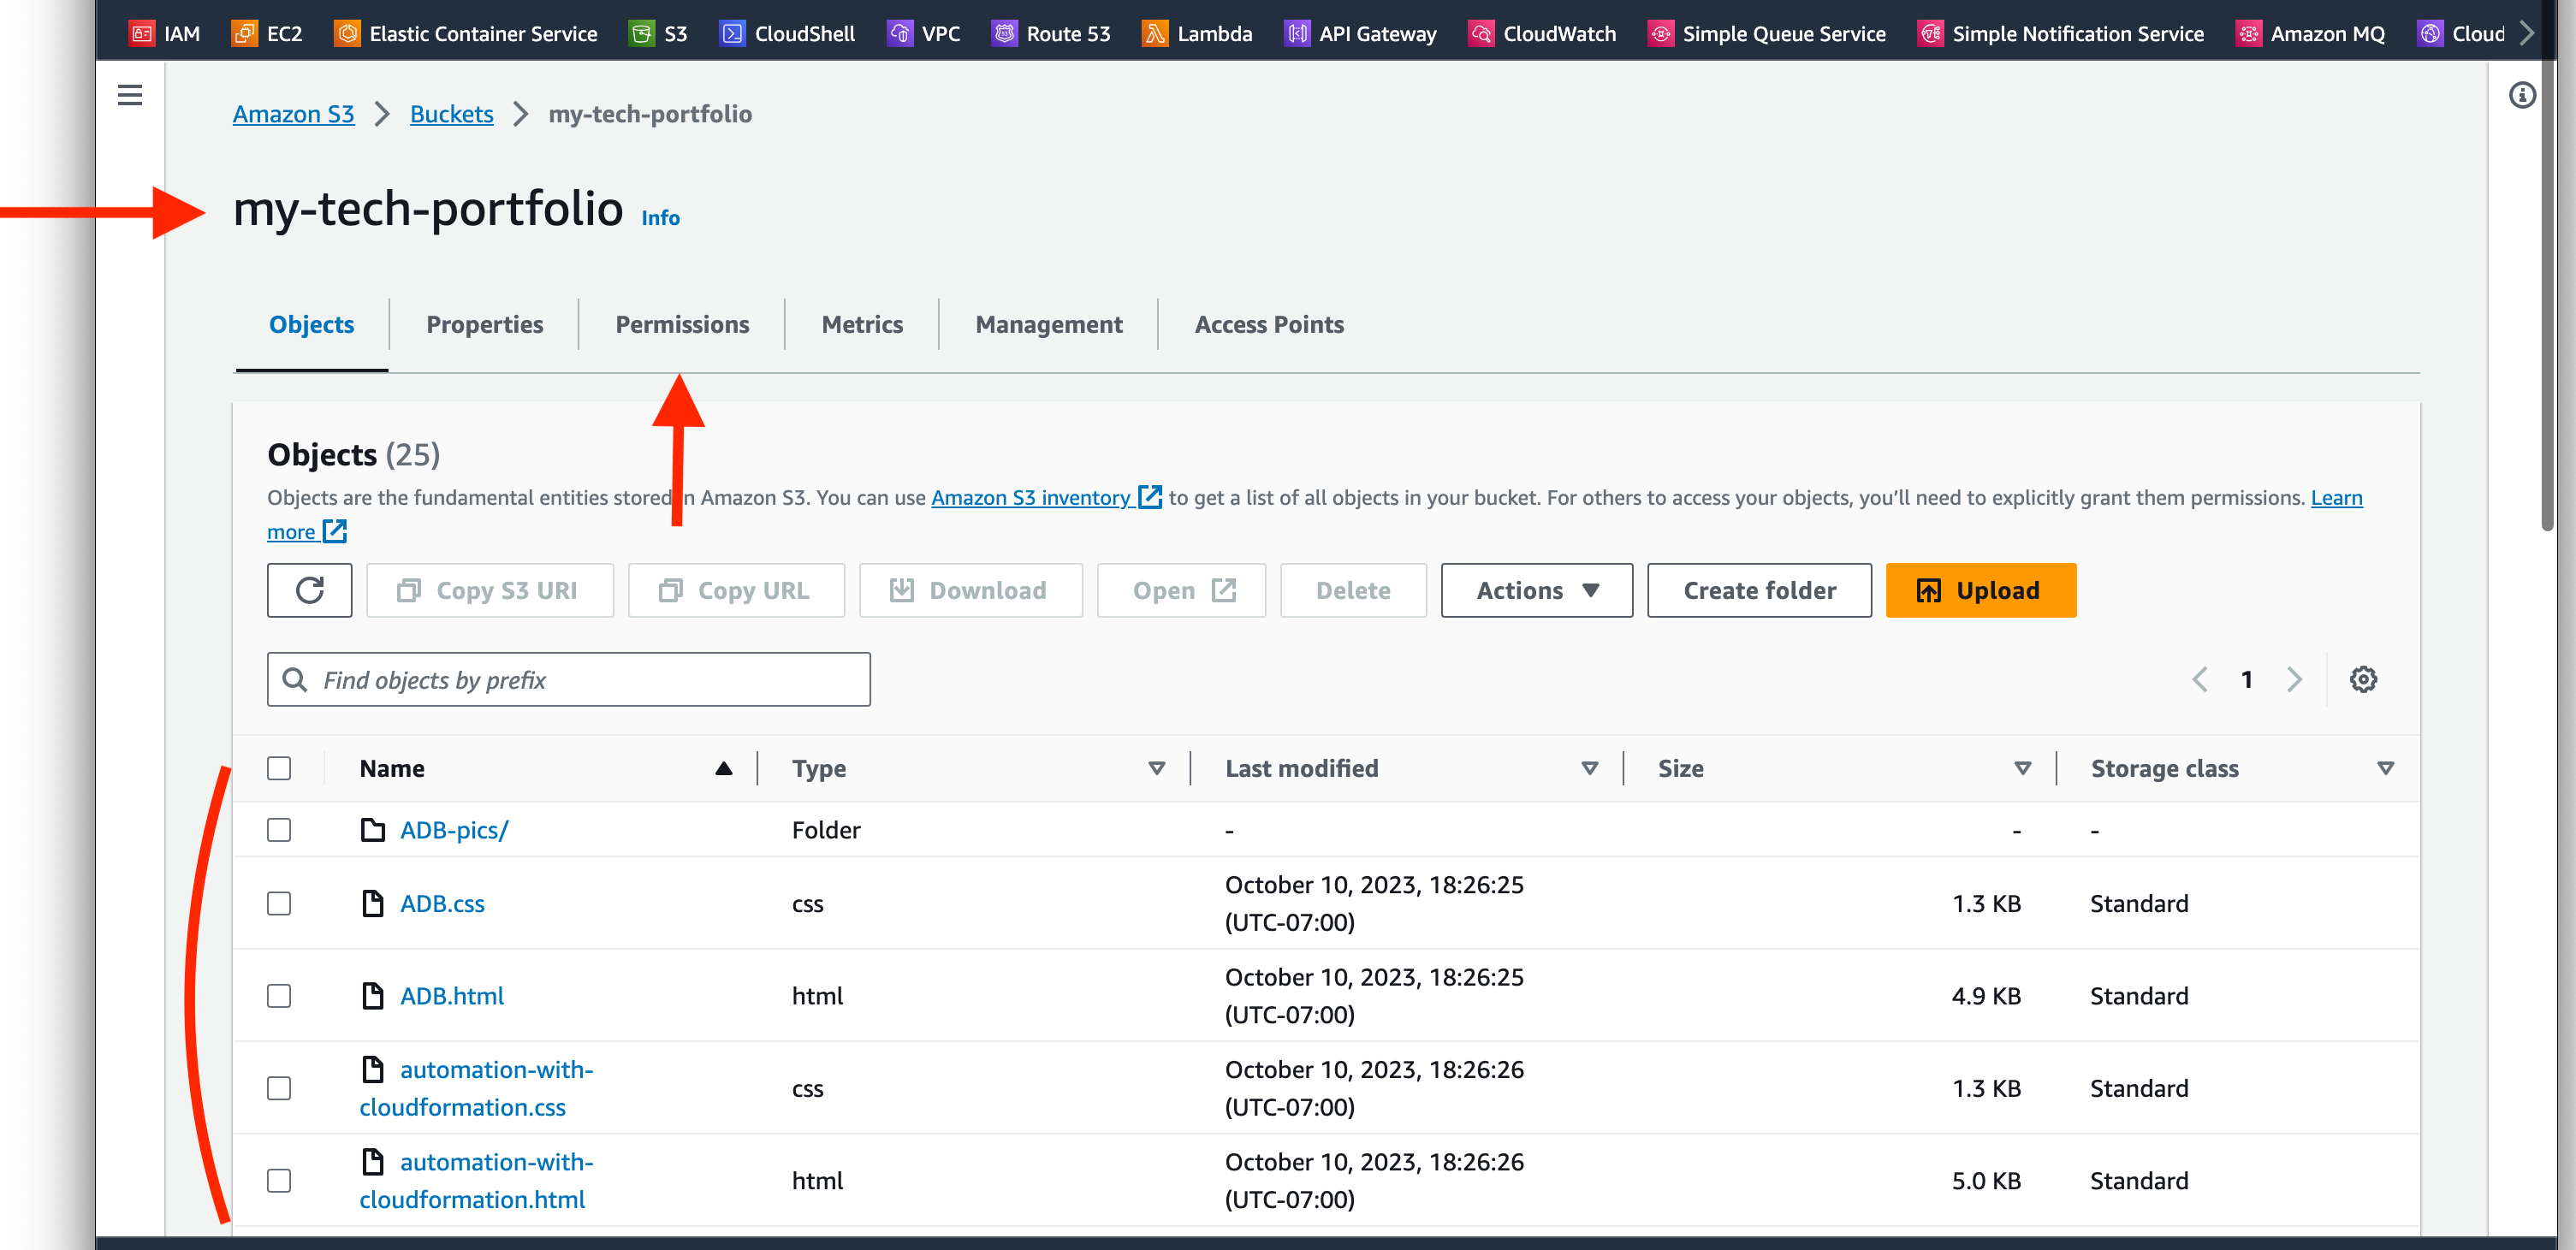2576x1250 pixels.
Task: Sort by Type column arrow
Action: 1157,768
